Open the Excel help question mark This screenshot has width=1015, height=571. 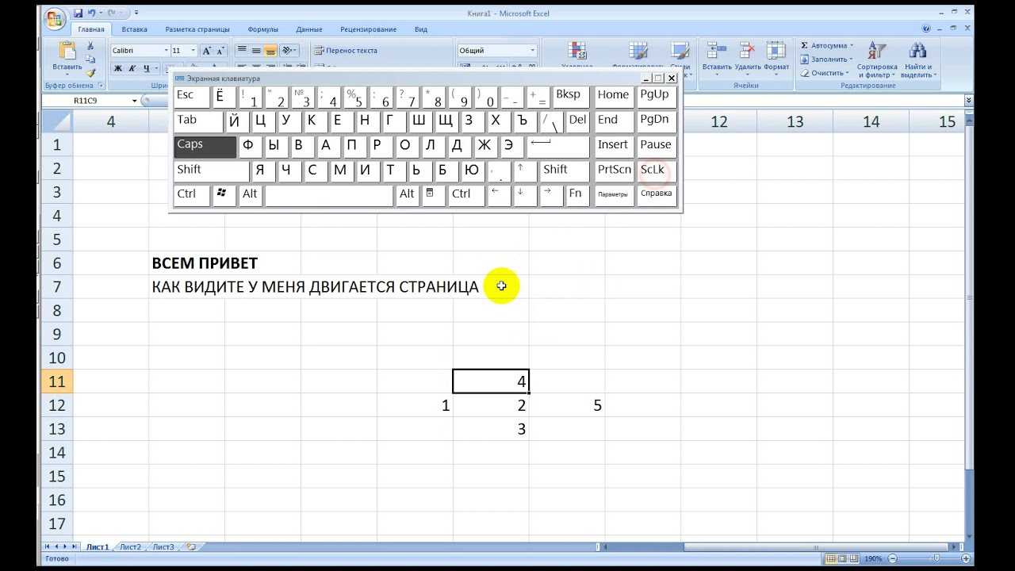(x=926, y=29)
